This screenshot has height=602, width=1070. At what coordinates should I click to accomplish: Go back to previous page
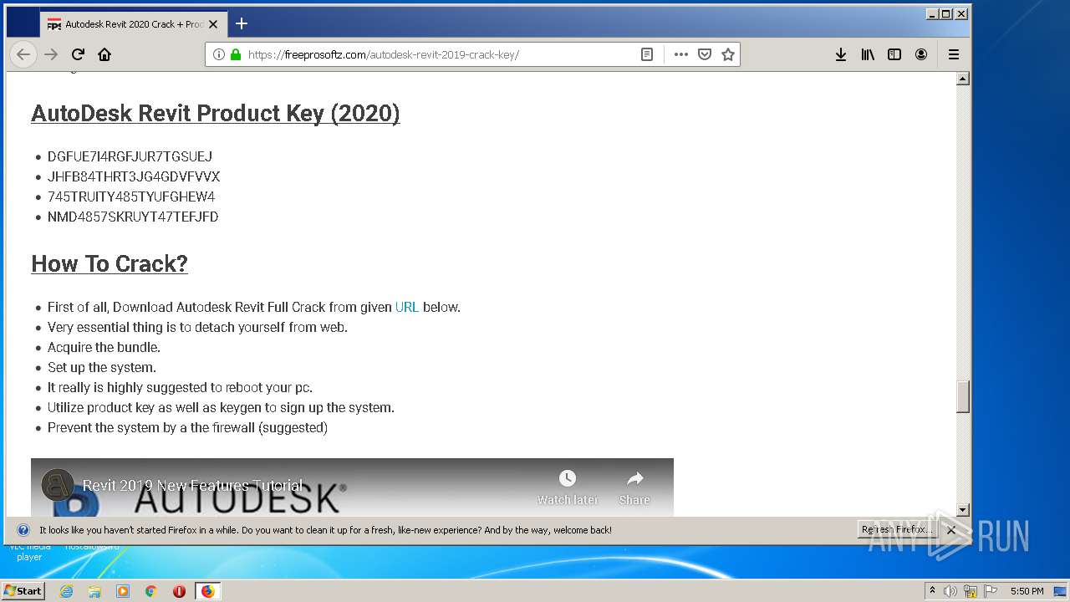click(x=23, y=54)
